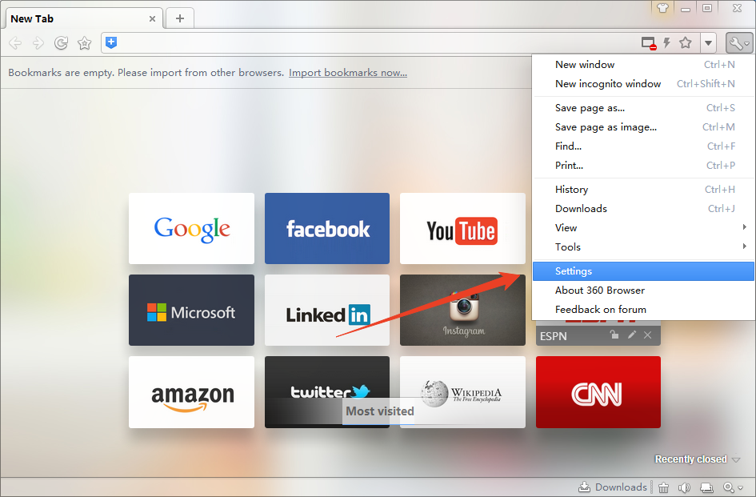Bookmark page with address bar star
The height and width of the screenshot is (497, 756).
[x=686, y=43]
